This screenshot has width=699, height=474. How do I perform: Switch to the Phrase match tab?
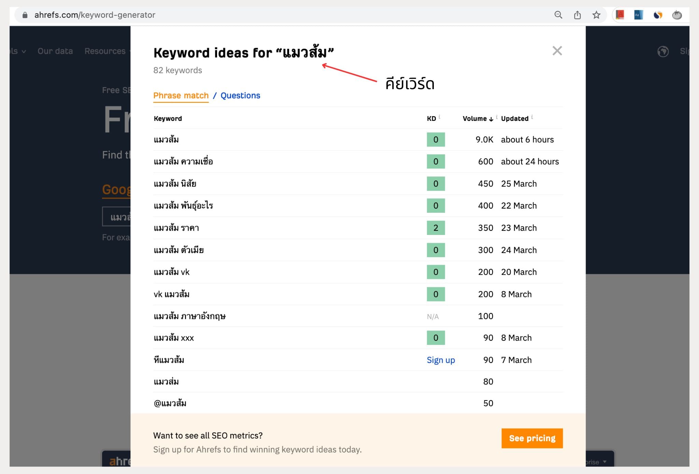(x=181, y=96)
